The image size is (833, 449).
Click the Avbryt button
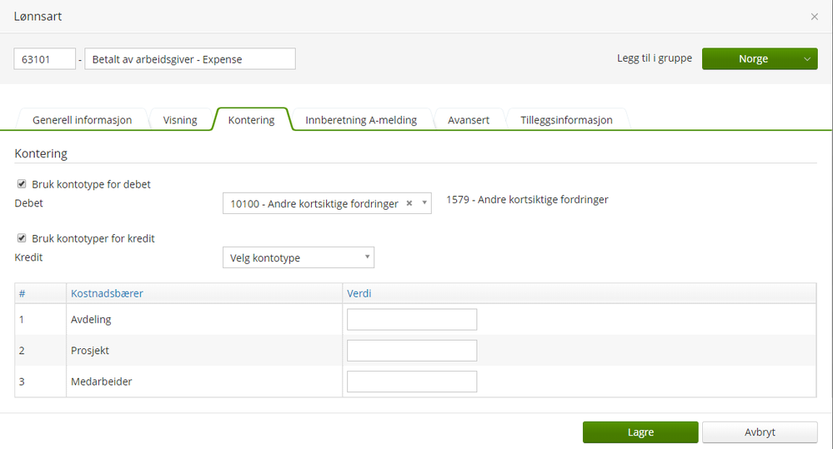coord(759,432)
